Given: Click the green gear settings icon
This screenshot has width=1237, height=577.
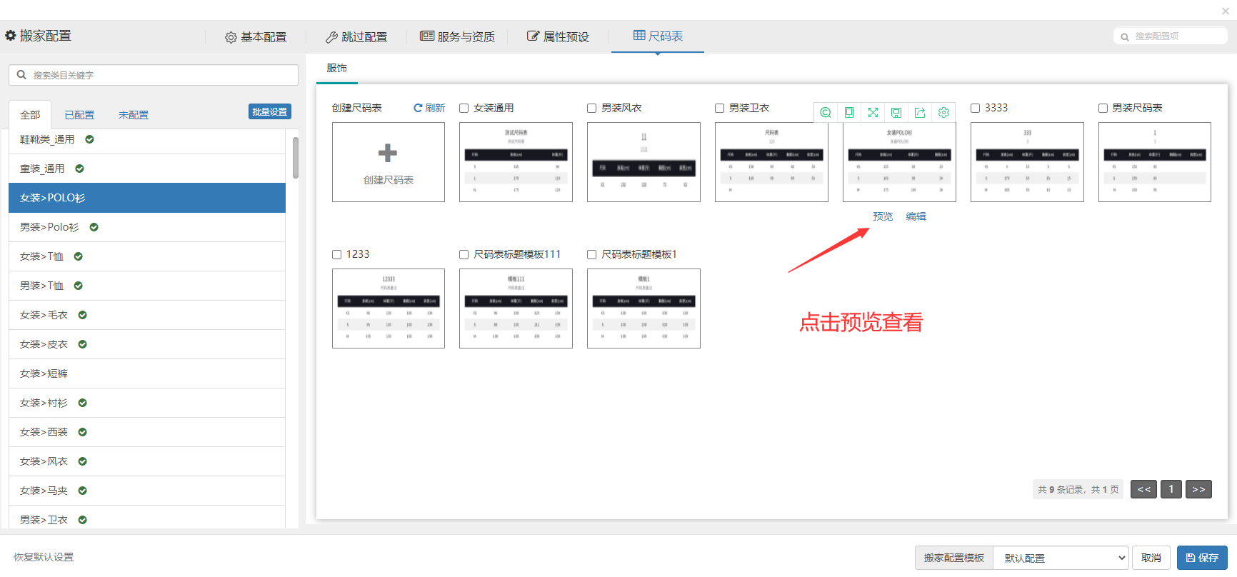Looking at the screenshot, I should 943,113.
